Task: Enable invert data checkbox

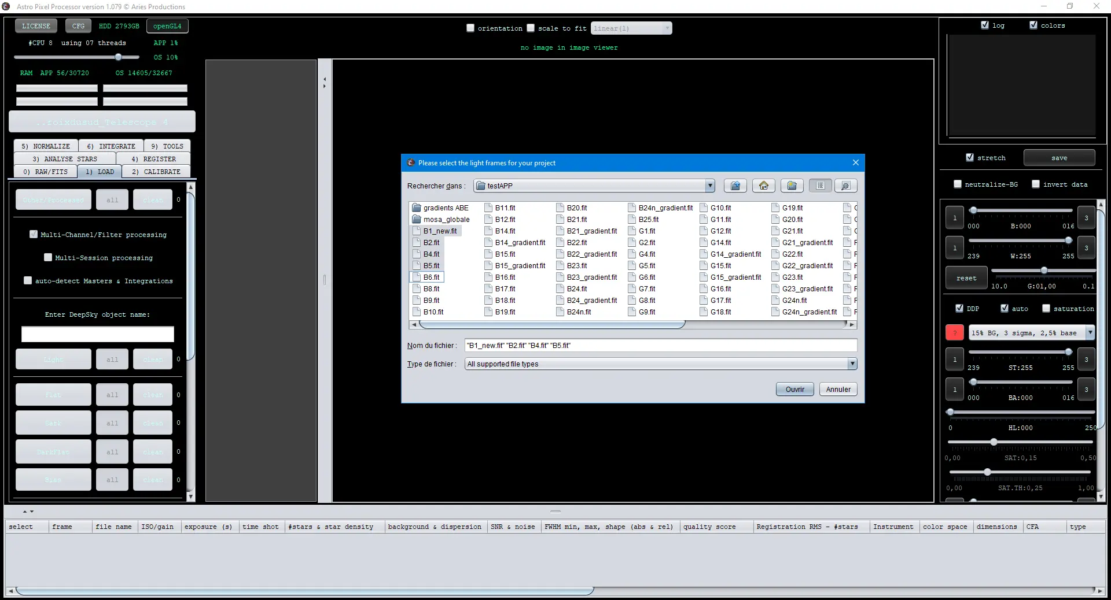Action: tap(1036, 184)
